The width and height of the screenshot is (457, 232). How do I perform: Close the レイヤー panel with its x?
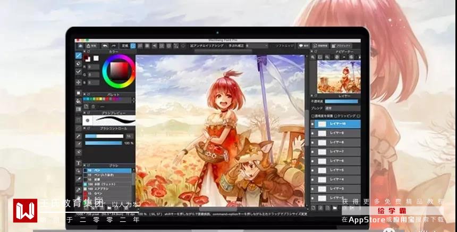coord(312,96)
